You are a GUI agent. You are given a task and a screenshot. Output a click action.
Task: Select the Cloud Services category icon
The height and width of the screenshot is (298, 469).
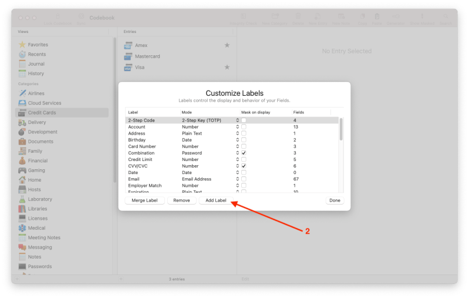(22, 103)
